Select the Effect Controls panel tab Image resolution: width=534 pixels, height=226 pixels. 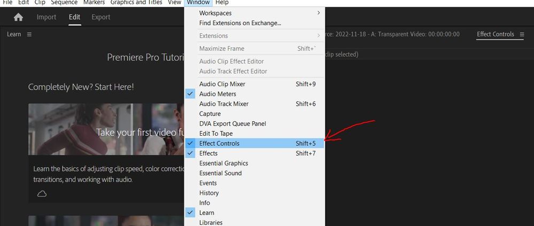pyautogui.click(x=495, y=34)
